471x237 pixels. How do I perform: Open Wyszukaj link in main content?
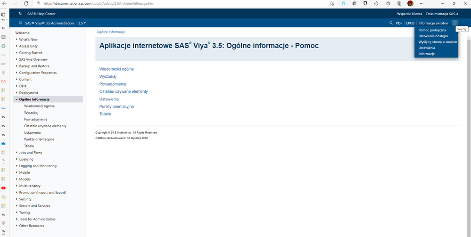tap(108, 77)
